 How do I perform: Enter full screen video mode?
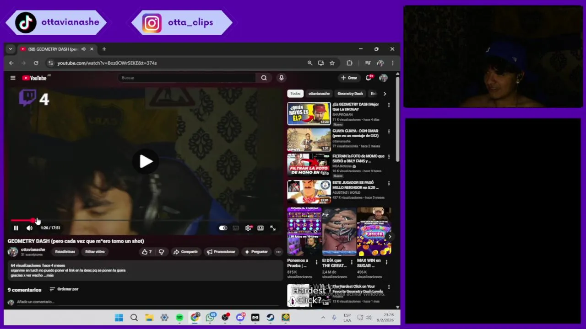(x=273, y=228)
